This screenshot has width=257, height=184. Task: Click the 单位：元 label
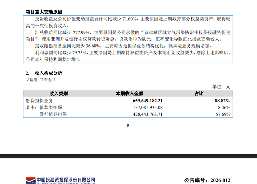pos(221,87)
